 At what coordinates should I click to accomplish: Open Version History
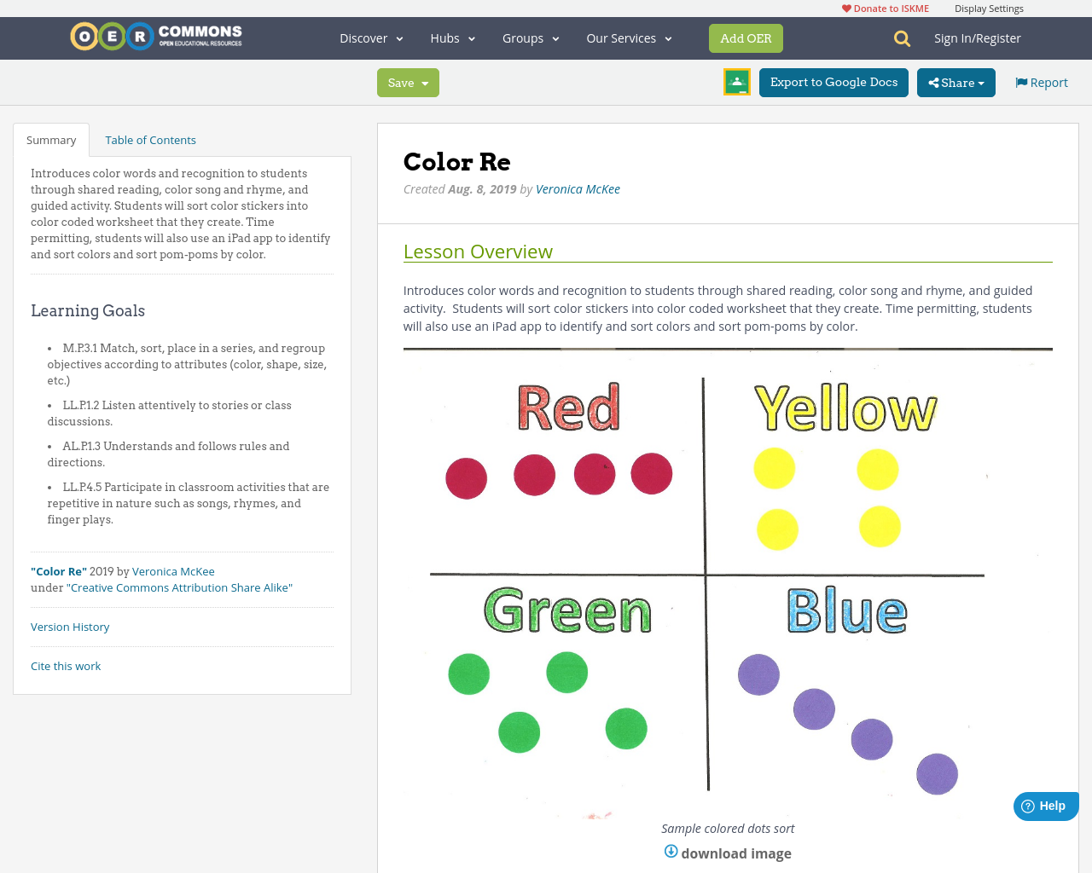tap(70, 626)
